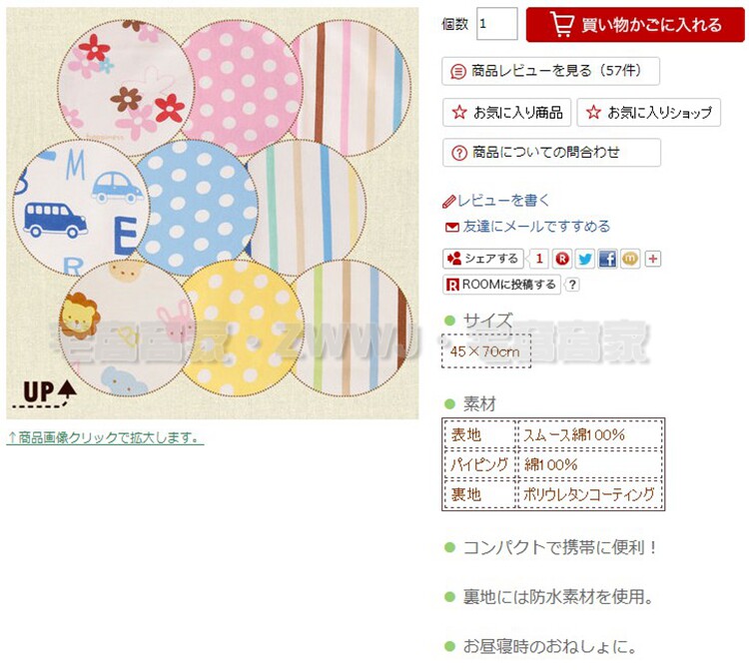
Task: Click the share count bubble
Action: [538, 259]
